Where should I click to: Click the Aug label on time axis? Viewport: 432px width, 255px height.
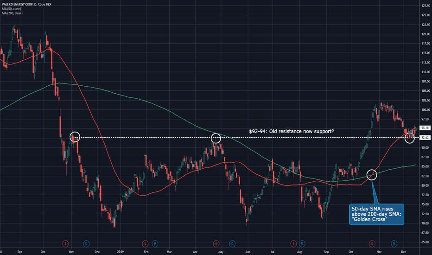click(299, 252)
